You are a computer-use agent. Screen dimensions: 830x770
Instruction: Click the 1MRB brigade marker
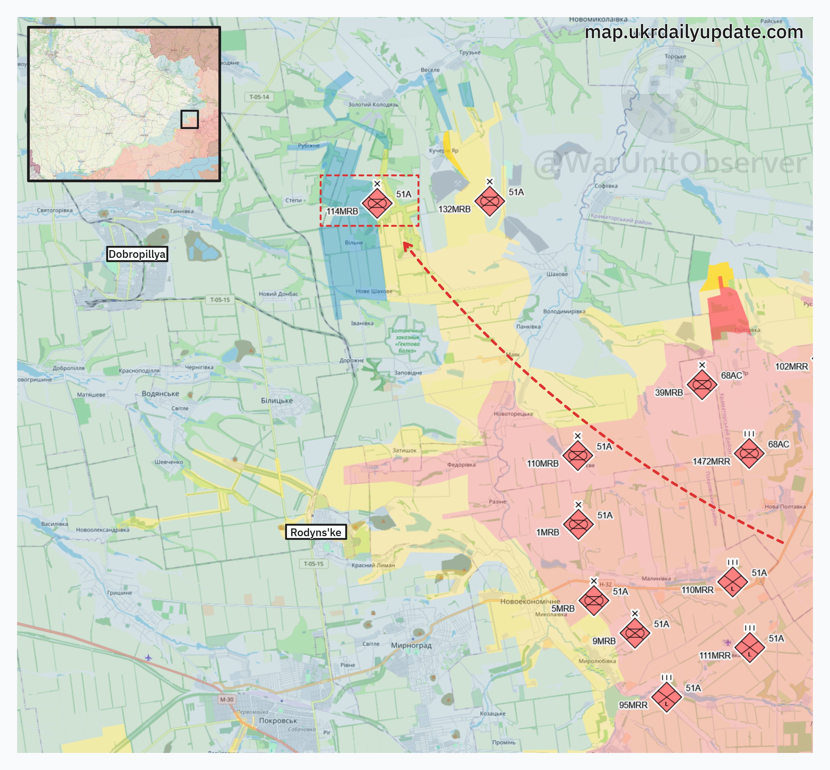pyautogui.click(x=578, y=524)
